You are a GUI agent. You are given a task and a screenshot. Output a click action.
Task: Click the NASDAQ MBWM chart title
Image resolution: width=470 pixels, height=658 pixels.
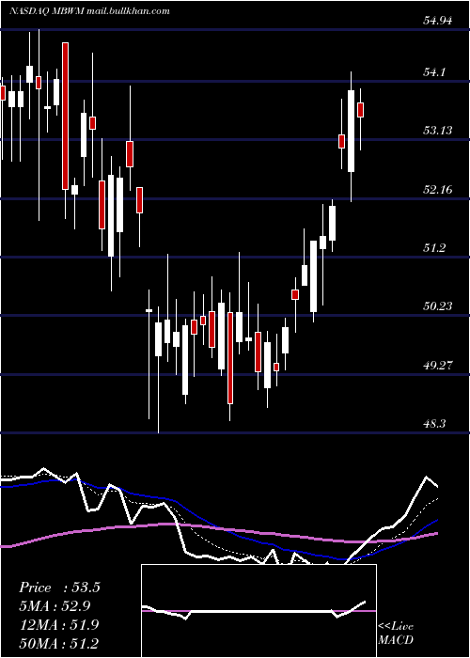click(x=89, y=11)
